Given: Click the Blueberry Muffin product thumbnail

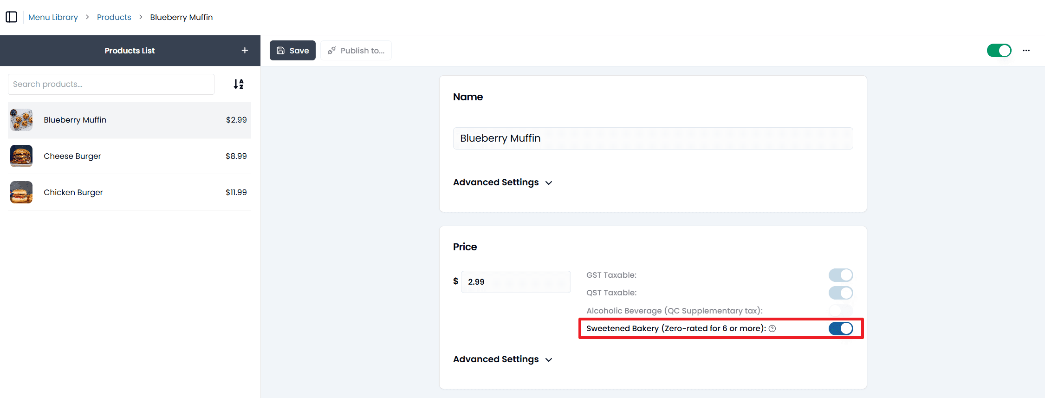Looking at the screenshot, I should pyautogui.click(x=21, y=120).
